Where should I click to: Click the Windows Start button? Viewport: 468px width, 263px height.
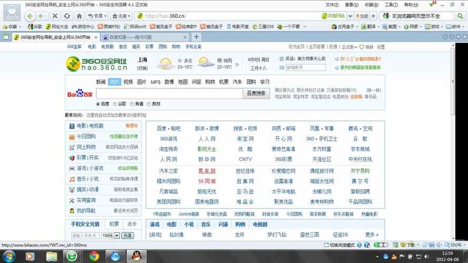click(x=8, y=256)
